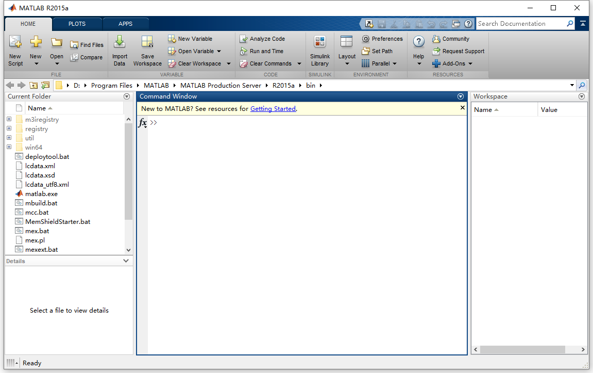Click the Command Window prompt area
593x373 pixels.
[x=307, y=235]
